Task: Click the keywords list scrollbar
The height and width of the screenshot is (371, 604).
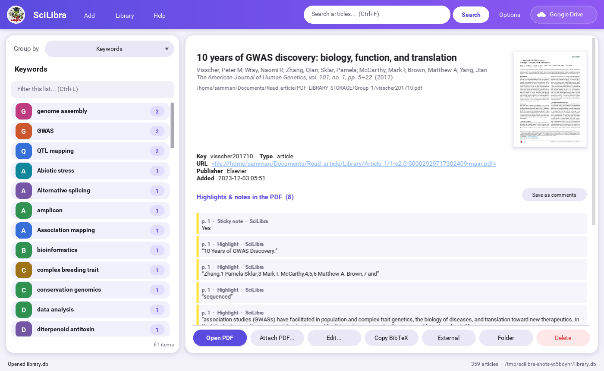Action: (x=173, y=125)
